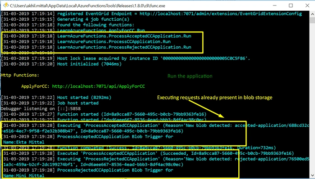Maximize the func.exe console window

(x=291, y=5)
